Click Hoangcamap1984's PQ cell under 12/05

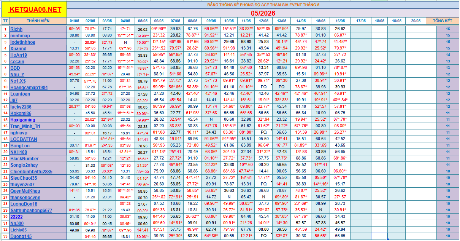tap(264, 87)
